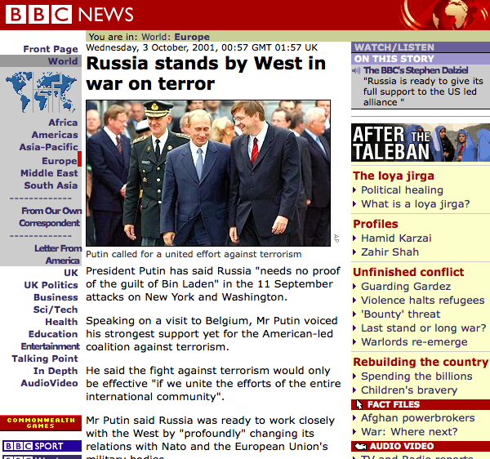Viewport: 490px width, 459px height.
Task: Open AudioVideo section
Action: pos(49,383)
